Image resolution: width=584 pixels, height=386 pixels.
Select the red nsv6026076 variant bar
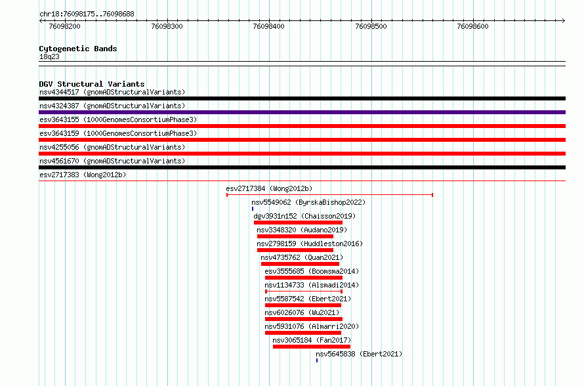point(304,319)
